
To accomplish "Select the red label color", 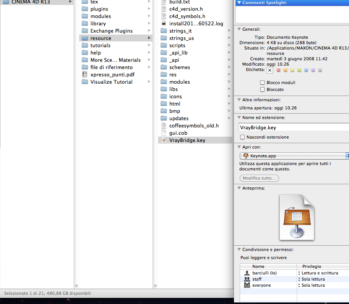I will [279, 70].
